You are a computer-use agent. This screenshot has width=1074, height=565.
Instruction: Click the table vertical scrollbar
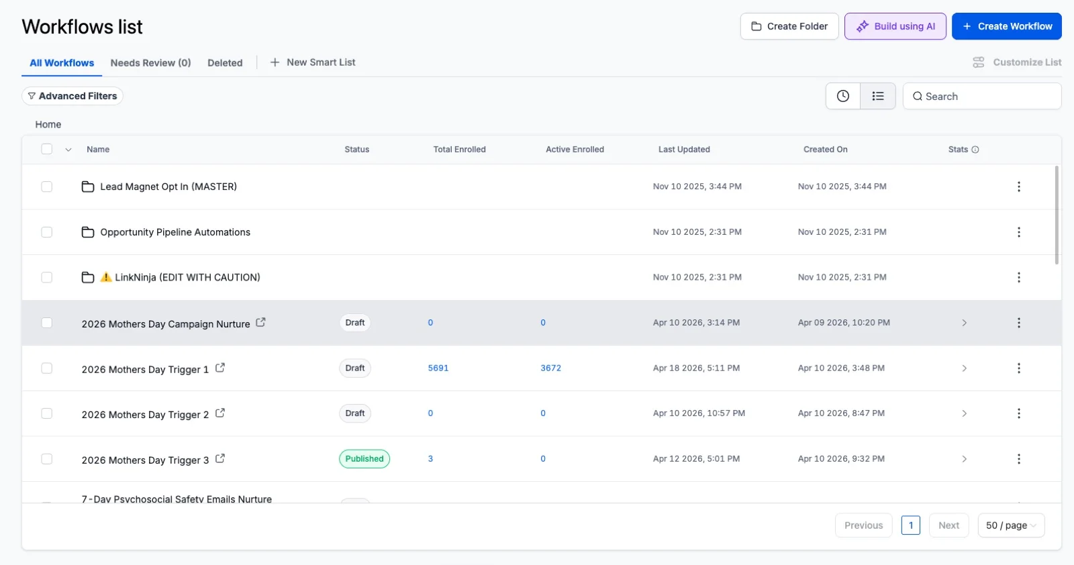tap(1057, 215)
